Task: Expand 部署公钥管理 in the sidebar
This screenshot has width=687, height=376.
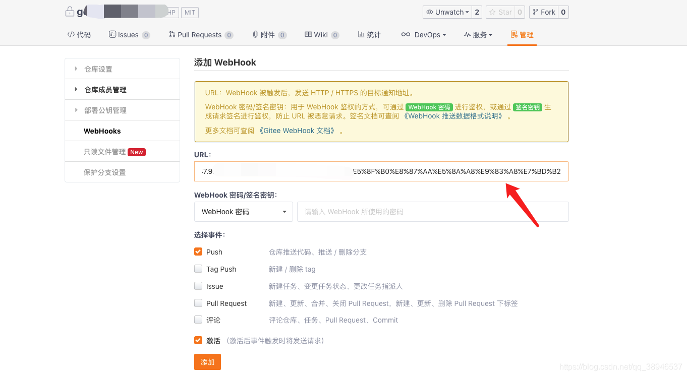Action: coord(122,110)
